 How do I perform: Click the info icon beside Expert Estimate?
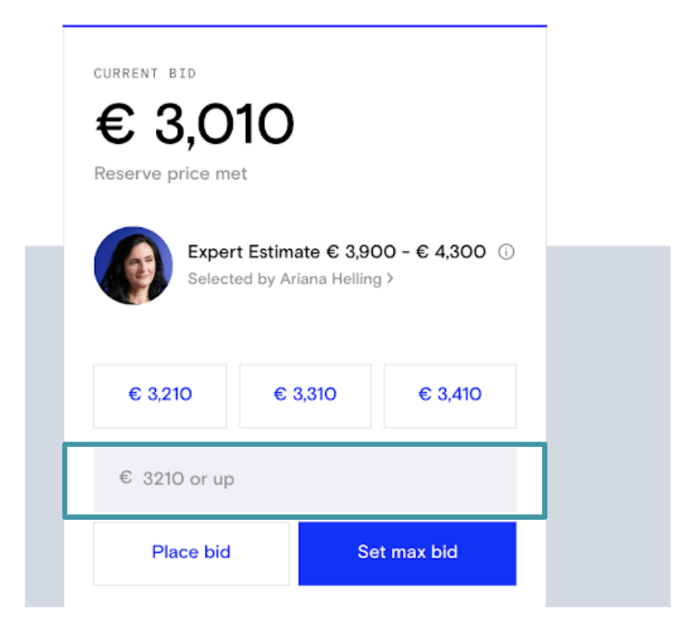point(507,252)
